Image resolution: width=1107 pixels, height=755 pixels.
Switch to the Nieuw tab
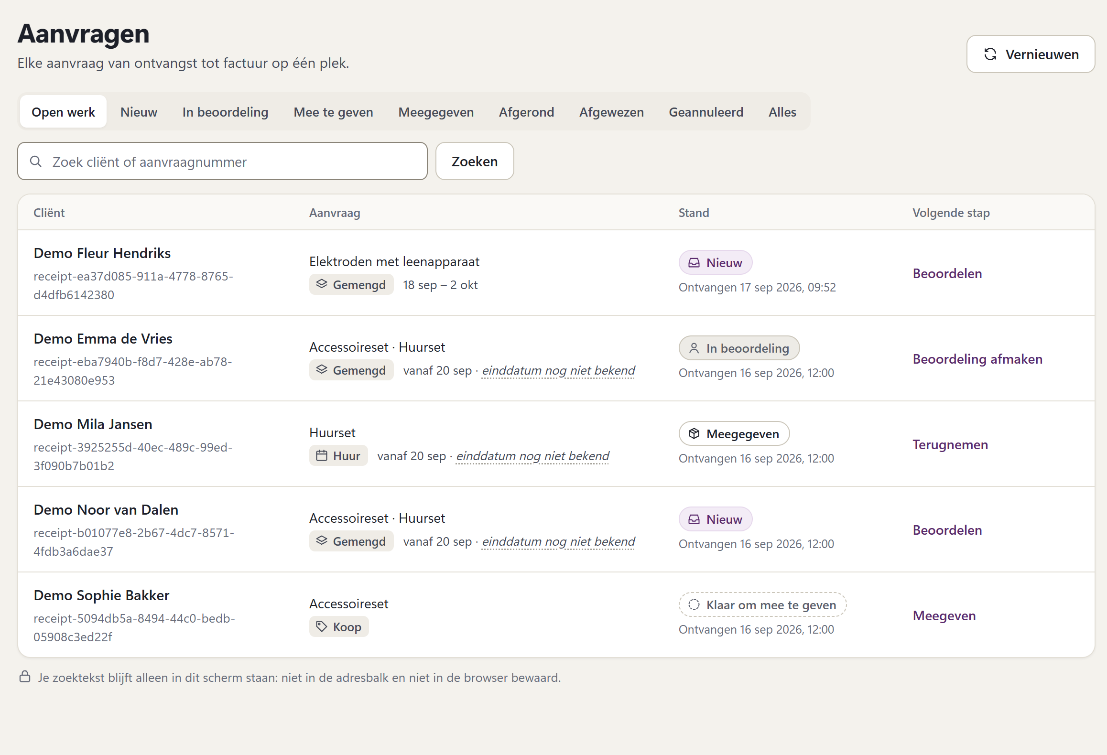pyautogui.click(x=139, y=112)
